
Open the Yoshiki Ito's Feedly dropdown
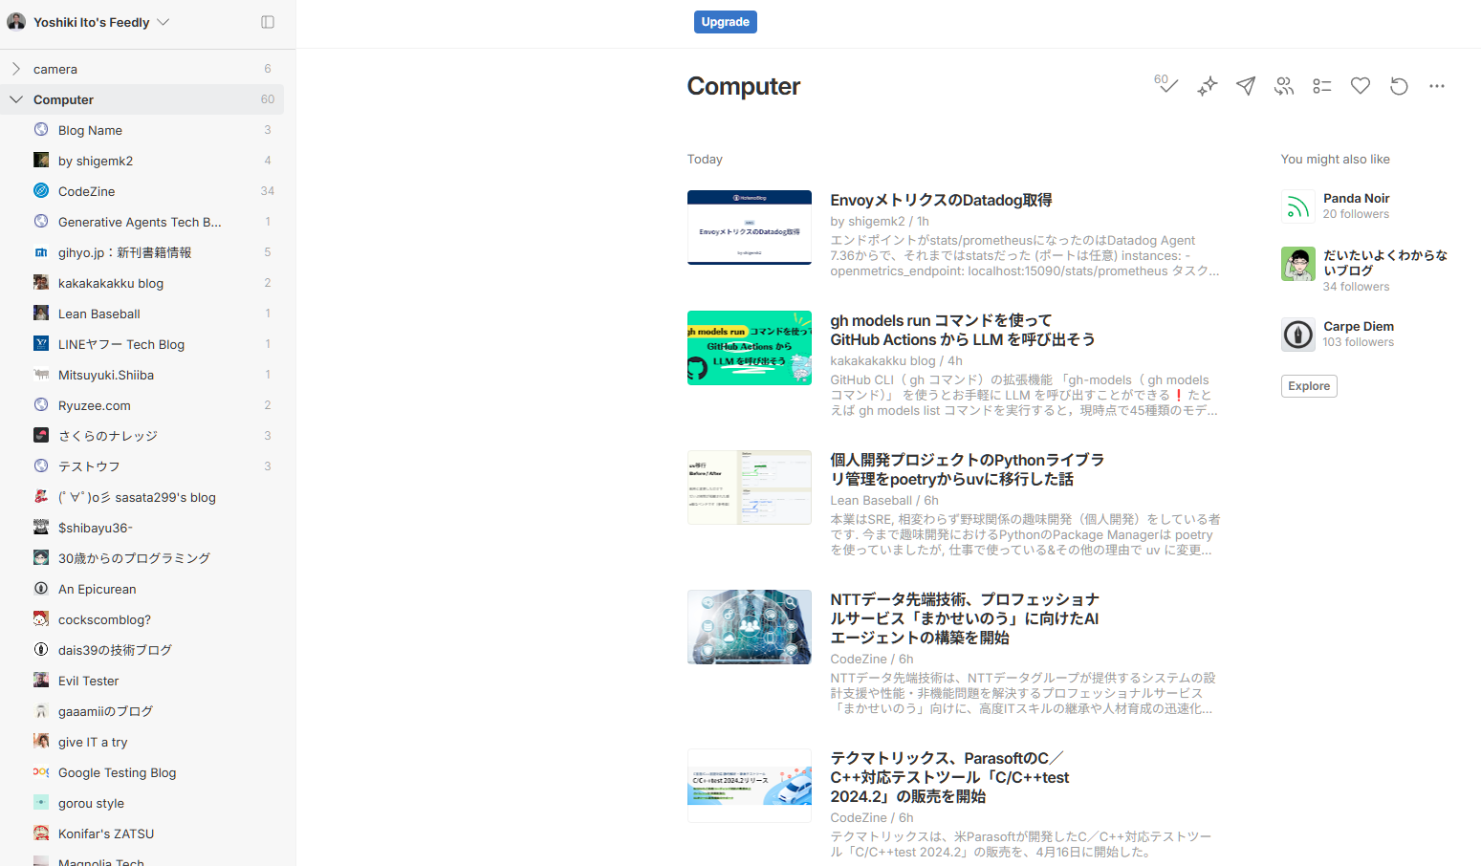click(101, 22)
